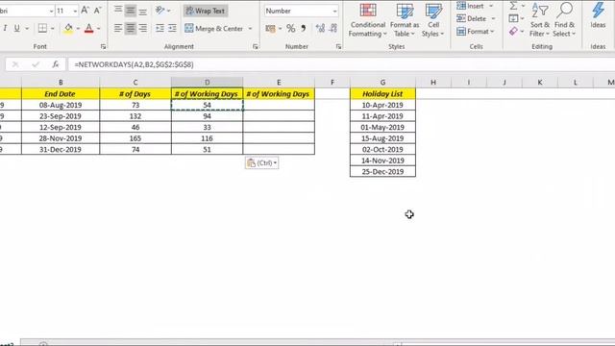The height and width of the screenshot is (346, 615).
Task: Open Format as Table gallery
Action: pos(405,20)
